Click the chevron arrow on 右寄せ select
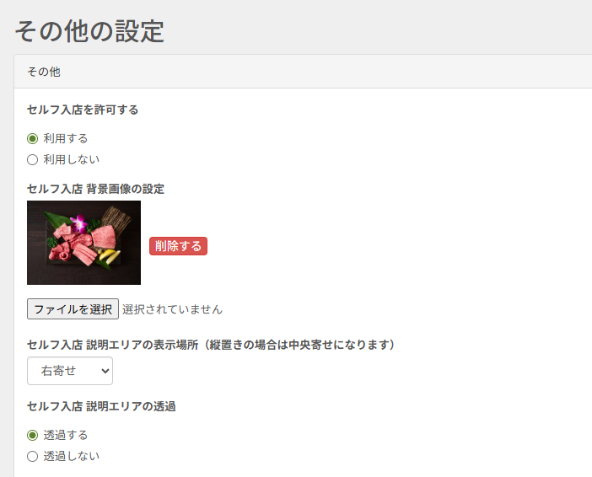This screenshot has height=477, width=592. (105, 371)
